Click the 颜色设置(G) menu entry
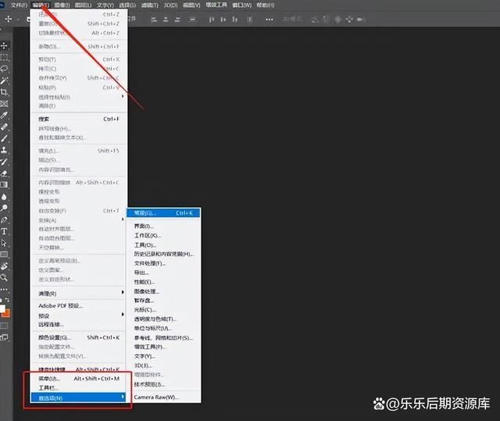The height and width of the screenshot is (421, 500). tap(56, 337)
